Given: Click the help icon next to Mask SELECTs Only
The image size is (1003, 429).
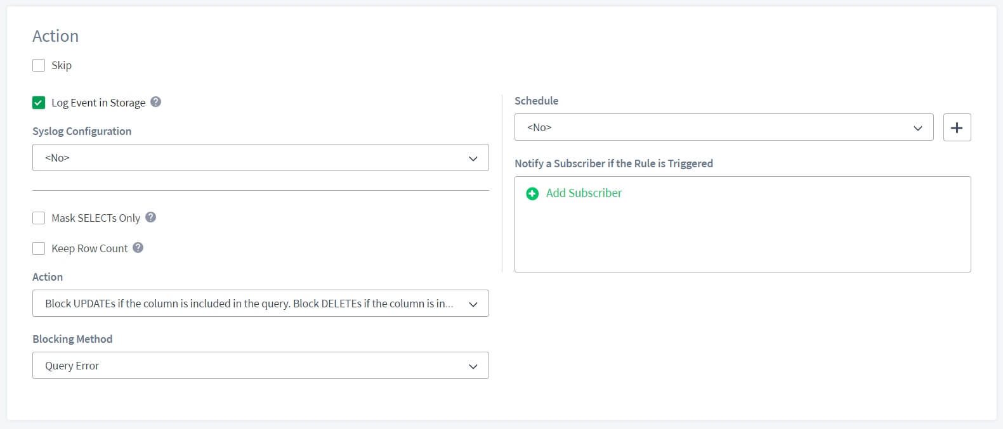Looking at the screenshot, I should 150,217.
